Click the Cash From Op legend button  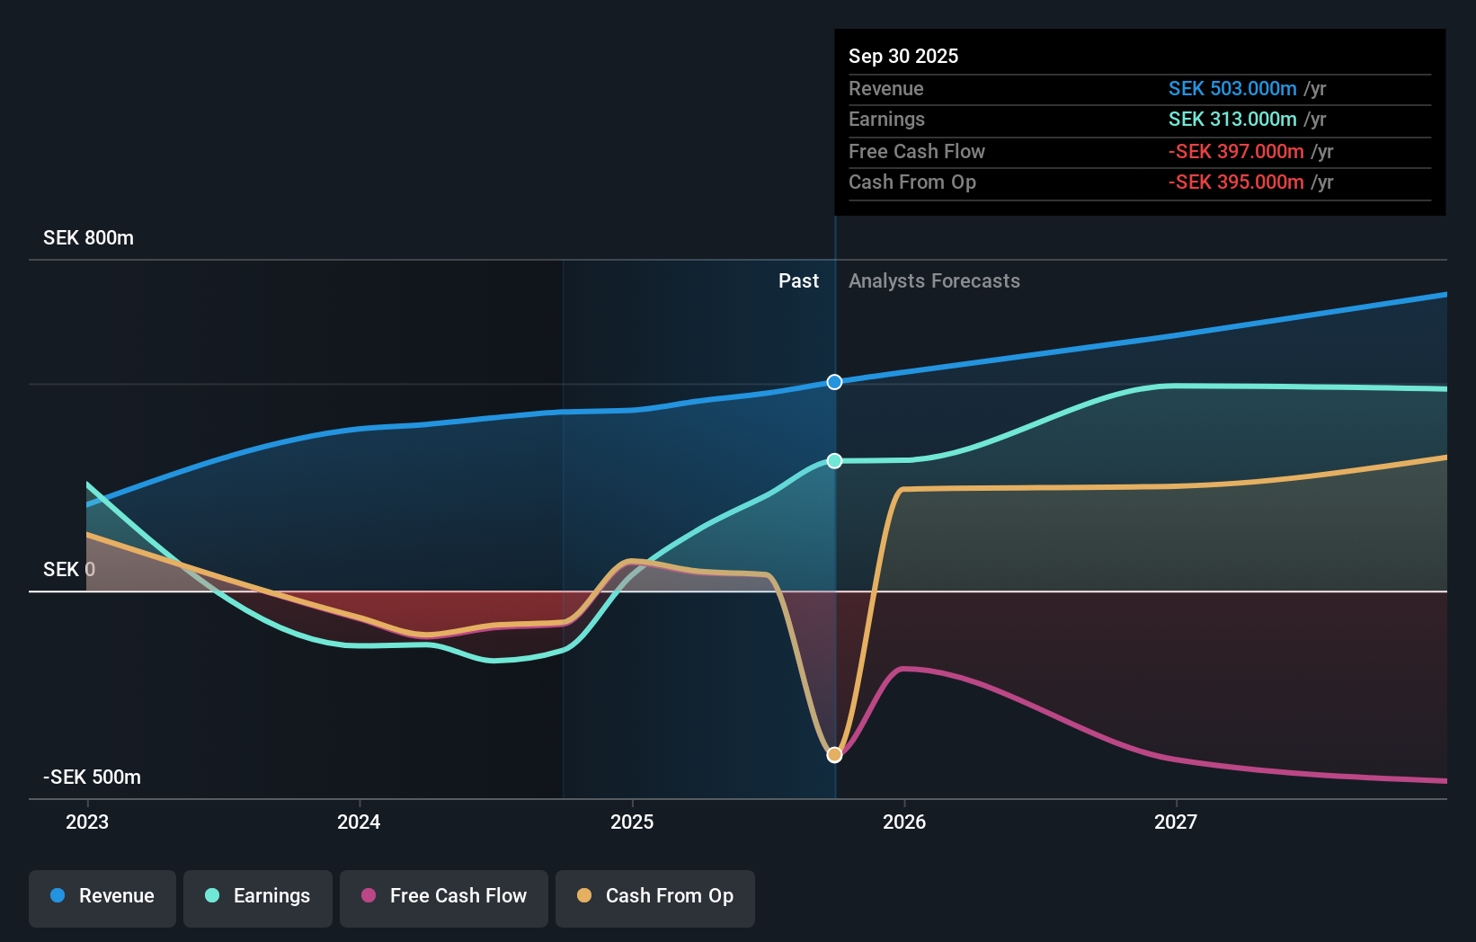pos(655,896)
